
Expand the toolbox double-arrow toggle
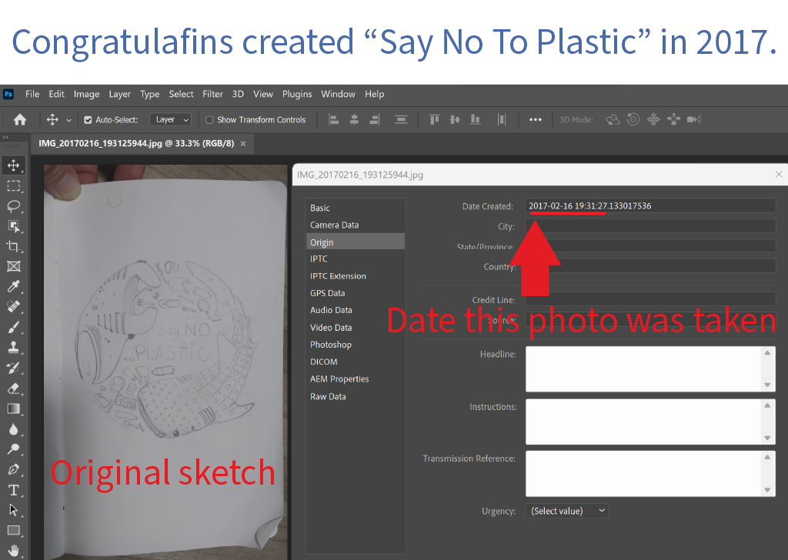pyautogui.click(x=5, y=137)
